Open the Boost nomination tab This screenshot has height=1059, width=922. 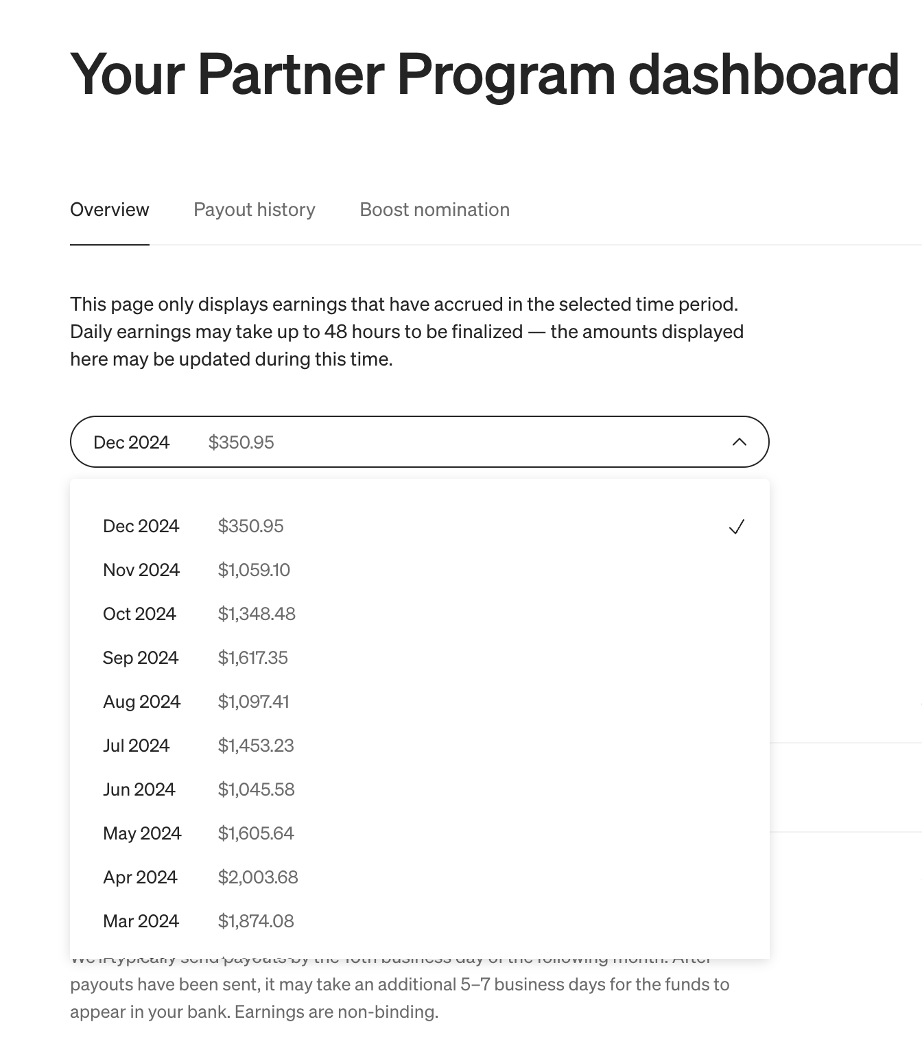(434, 209)
